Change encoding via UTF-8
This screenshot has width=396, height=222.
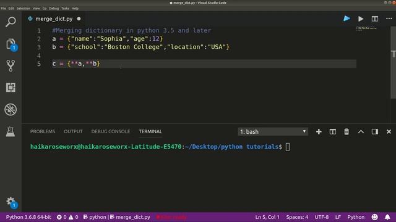pyautogui.click(x=322, y=217)
